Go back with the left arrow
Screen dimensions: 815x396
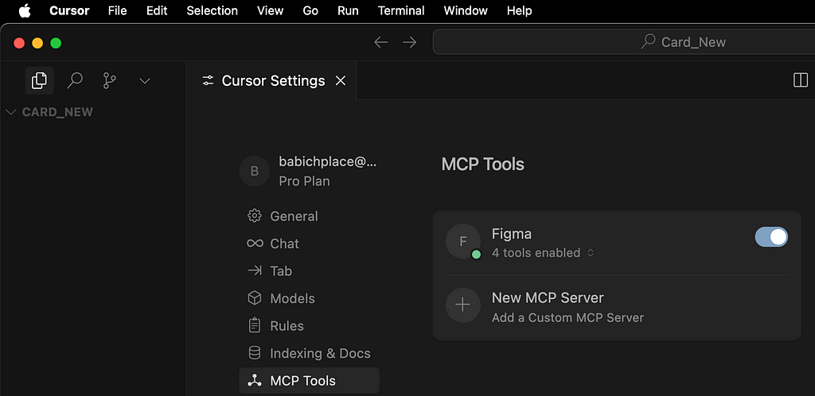point(381,42)
